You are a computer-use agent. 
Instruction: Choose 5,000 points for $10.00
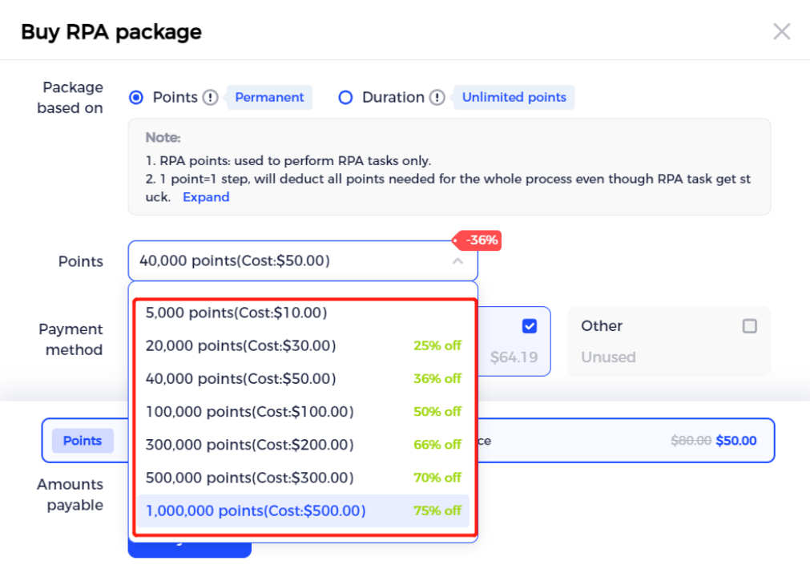pos(303,313)
